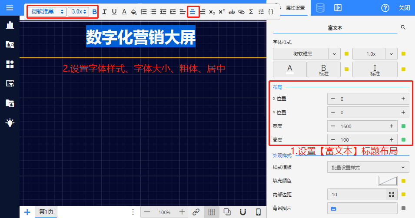Decrease the X 位置 value
Screen dimensions: 415x218
[333, 99]
